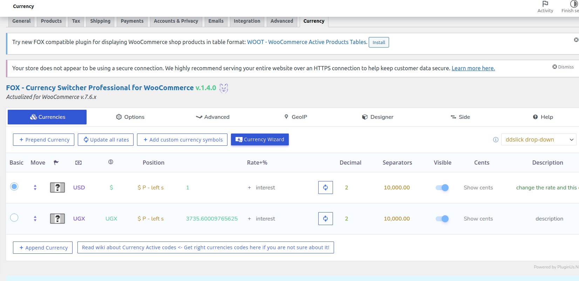Click the Append Currency button

[x=43, y=248]
